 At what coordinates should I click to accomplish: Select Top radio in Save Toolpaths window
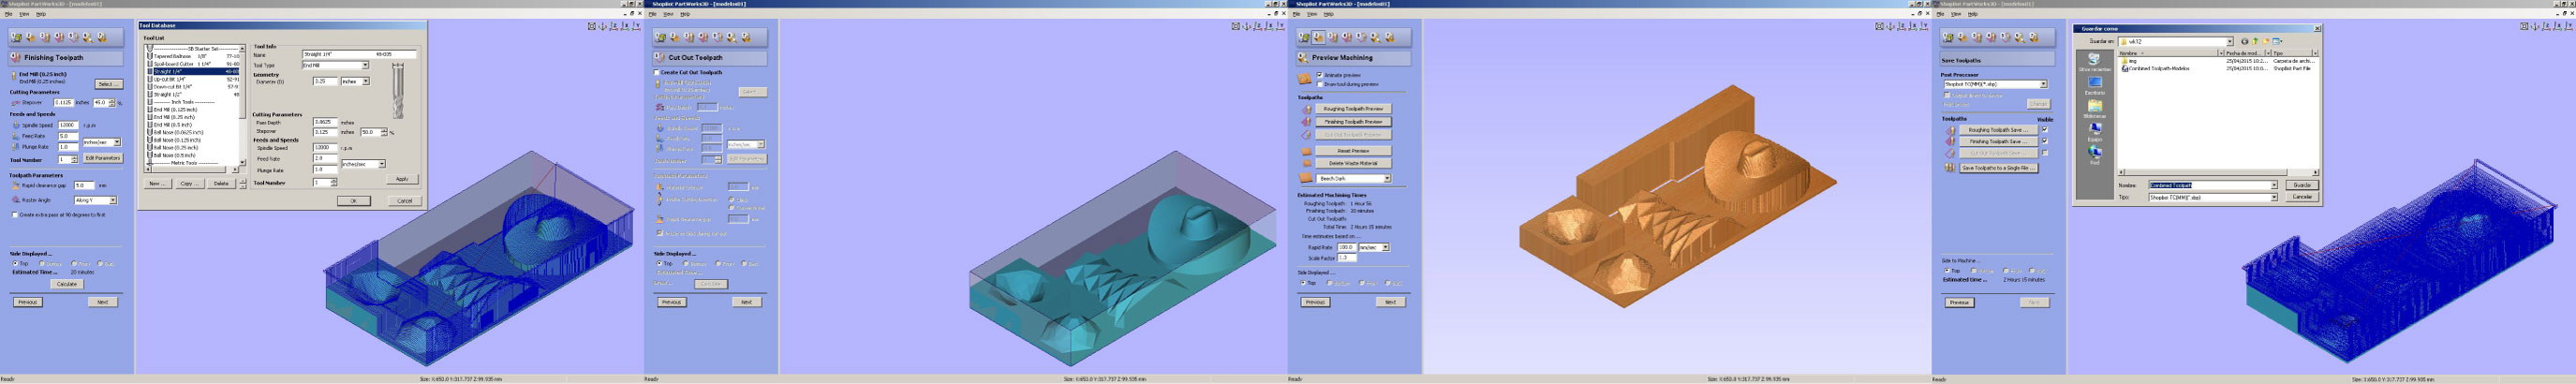click(x=1947, y=270)
